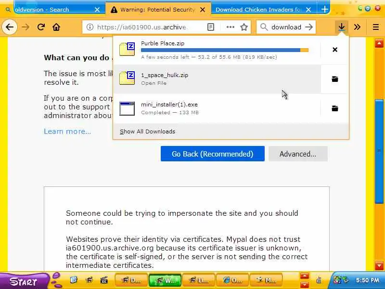Open 1_space_hulk.zip file entry

217,79
